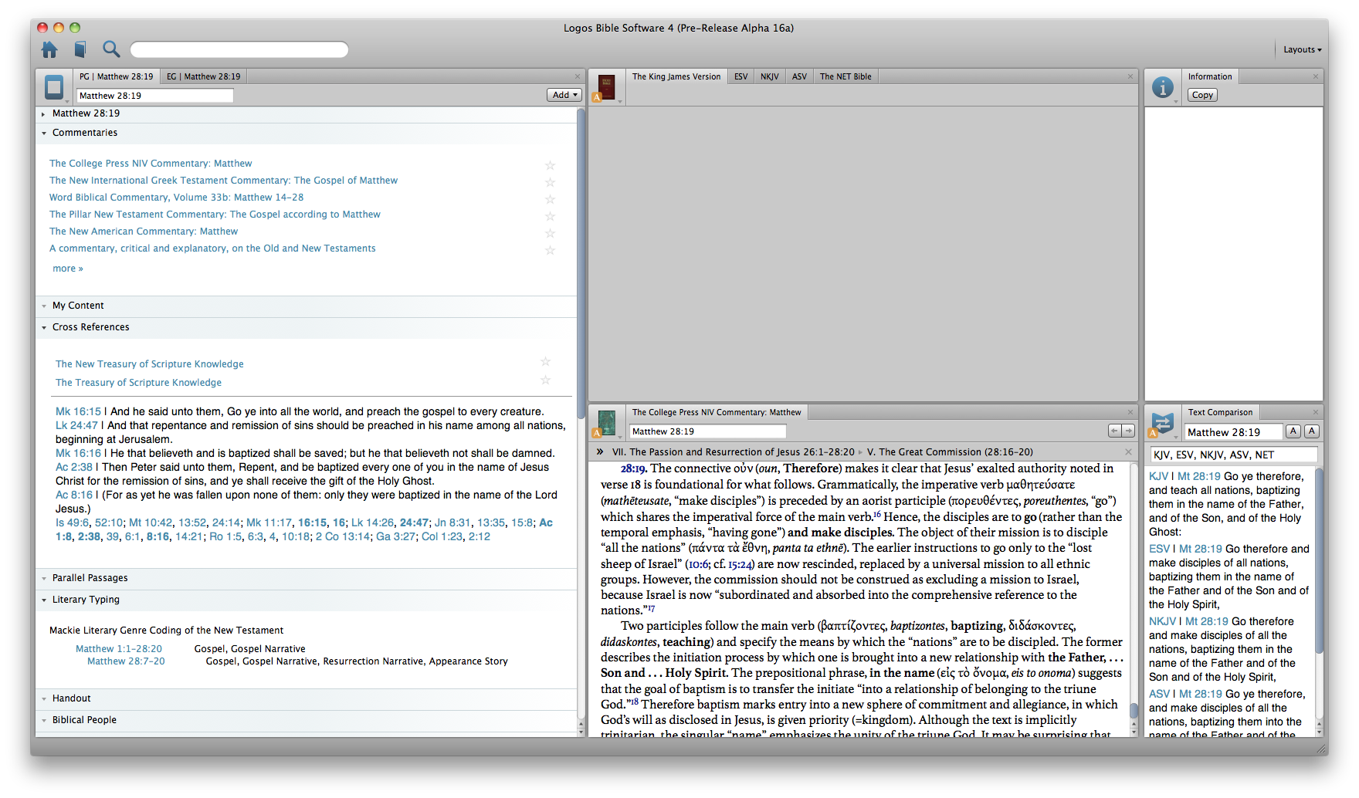Click the smaller text size A button
Viewport: 1359px width, 798px height.
(x=1293, y=431)
